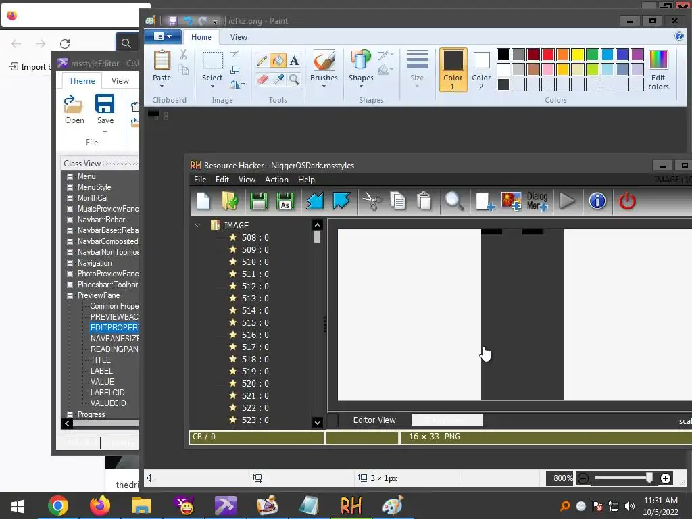This screenshot has height=519, width=692.
Task: Select resource 515 : 0 in tree
Action: pyautogui.click(x=255, y=322)
